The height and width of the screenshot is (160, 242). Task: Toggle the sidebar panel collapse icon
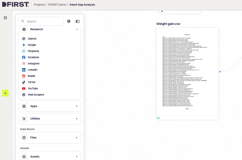click(x=77, y=21)
